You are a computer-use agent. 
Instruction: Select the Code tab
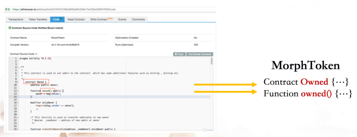[57, 20]
